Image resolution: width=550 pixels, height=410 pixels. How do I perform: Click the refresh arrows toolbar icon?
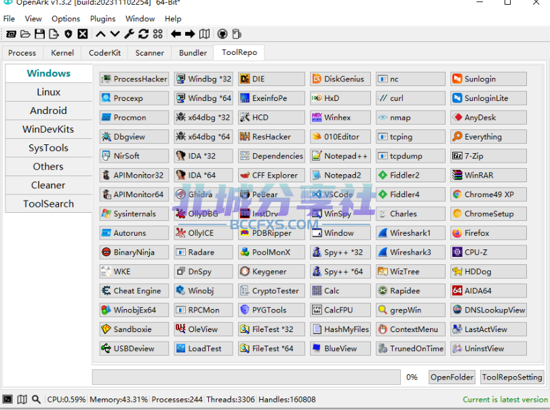pyautogui.click(x=144, y=34)
